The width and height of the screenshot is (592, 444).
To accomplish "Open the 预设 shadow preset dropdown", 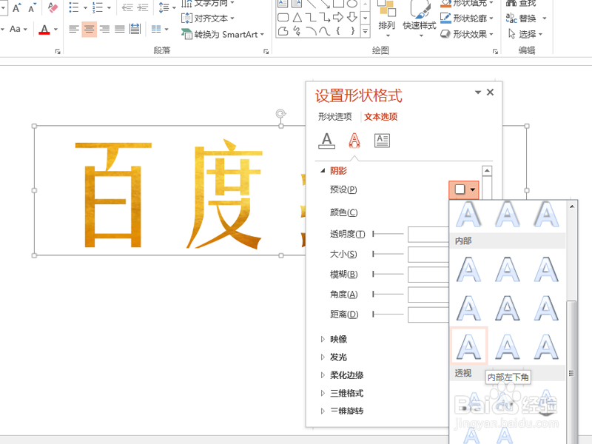I will point(464,189).
